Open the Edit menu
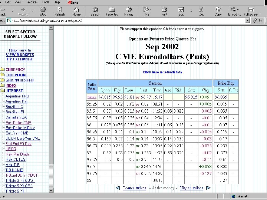The height and width of the screenshot is (200, 267). pos(8,2)
